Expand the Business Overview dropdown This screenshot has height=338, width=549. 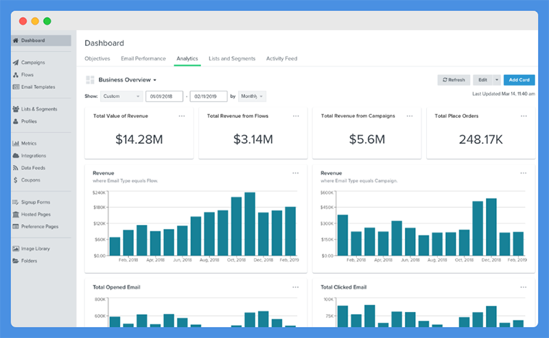128,80
